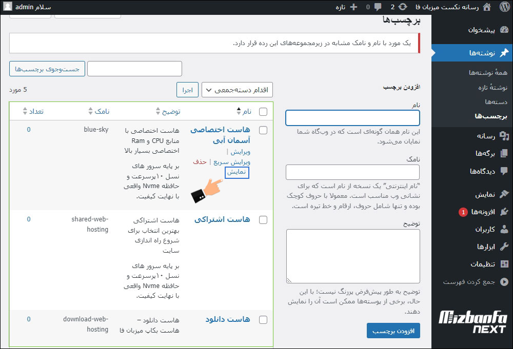The width and height of the screenshot is (513, 349).
Task: Click the settings sliders icon beside تنظیمات
Action: tap(504, 264)
